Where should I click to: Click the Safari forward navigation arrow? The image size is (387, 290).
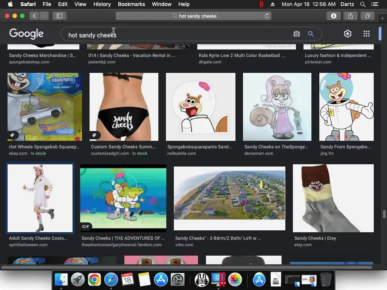[x=44, y=16]
